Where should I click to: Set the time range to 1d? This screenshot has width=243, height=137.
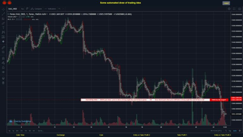[34, 131]
